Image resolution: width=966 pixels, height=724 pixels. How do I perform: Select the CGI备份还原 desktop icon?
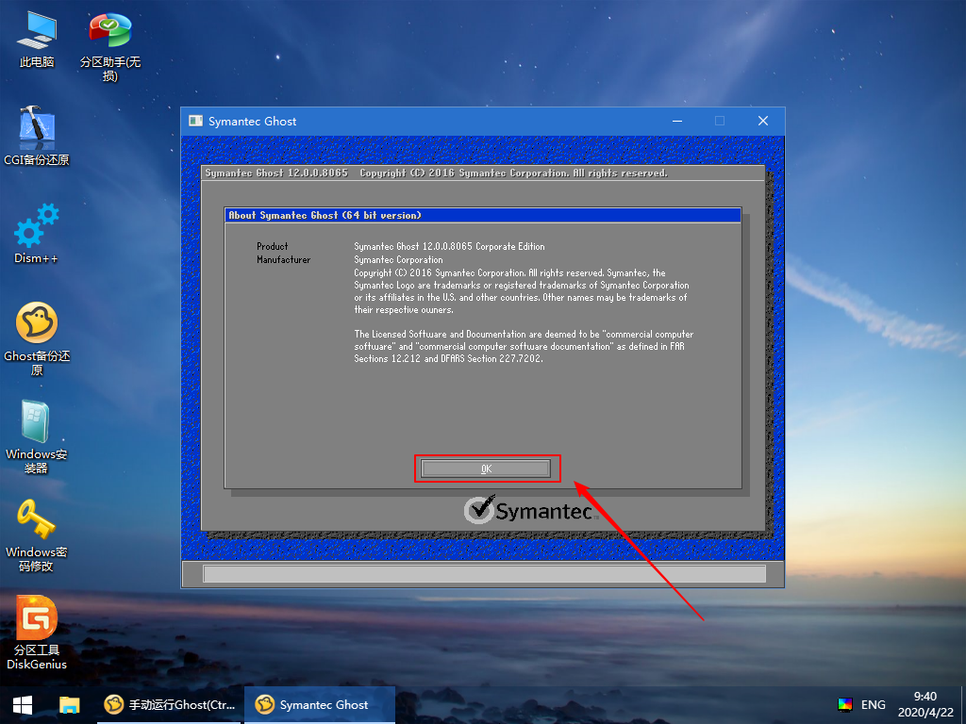(37, 136)
